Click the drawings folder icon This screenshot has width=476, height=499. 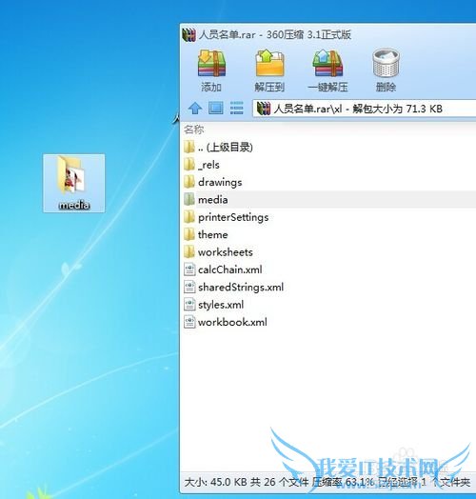click(x=189, y=182)
